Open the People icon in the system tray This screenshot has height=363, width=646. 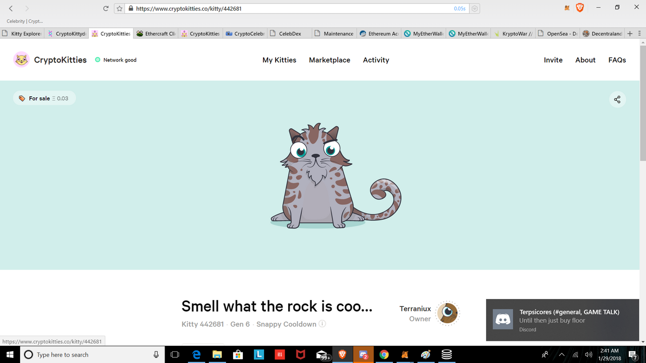[545, 354]
